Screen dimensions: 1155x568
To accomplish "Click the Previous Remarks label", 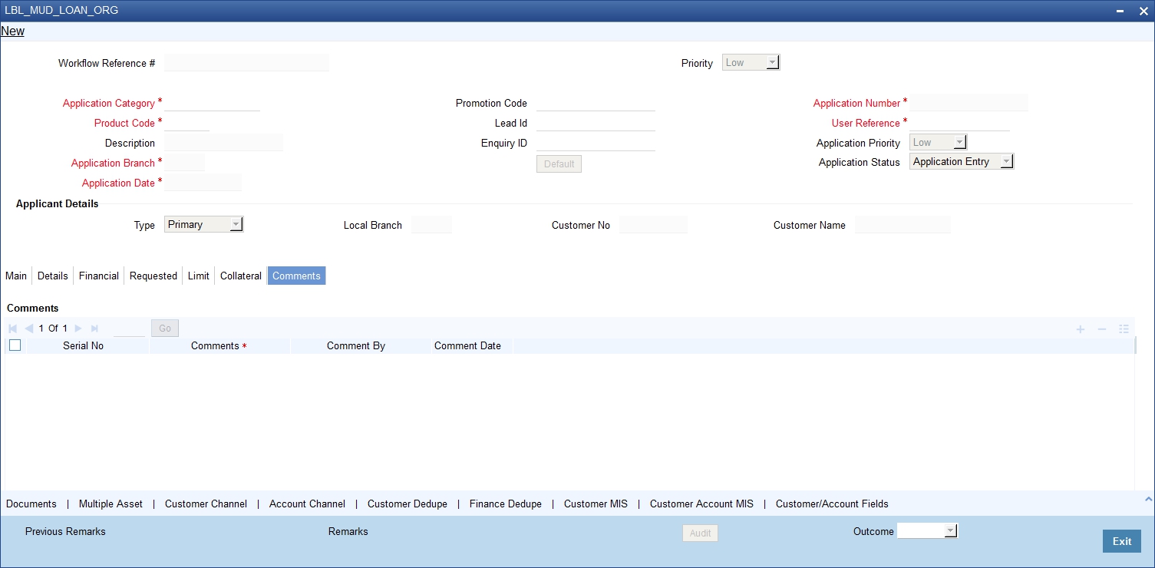I will (65, 531).
